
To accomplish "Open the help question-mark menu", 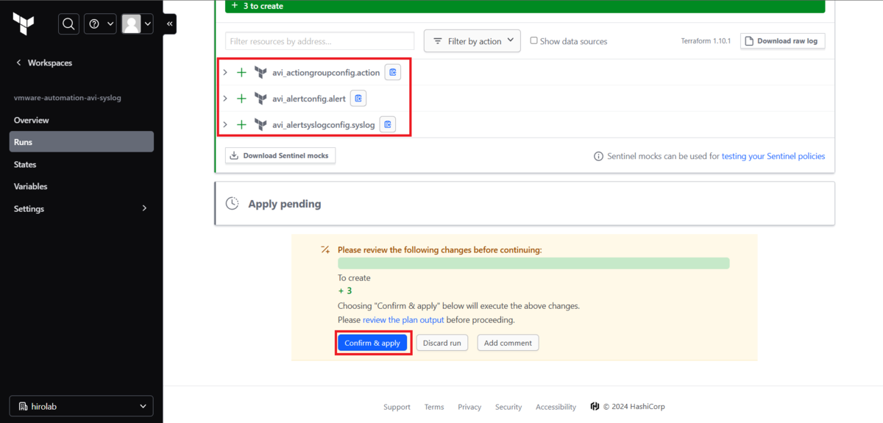I will pyautogui.click(x=100, y=24).
